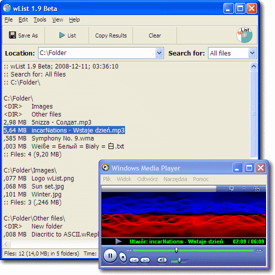Select the highlighted 'incarNations - Wstaje dzień.mp3' line
This screenshot has width=275, height=275.
(x=64, y=130)
